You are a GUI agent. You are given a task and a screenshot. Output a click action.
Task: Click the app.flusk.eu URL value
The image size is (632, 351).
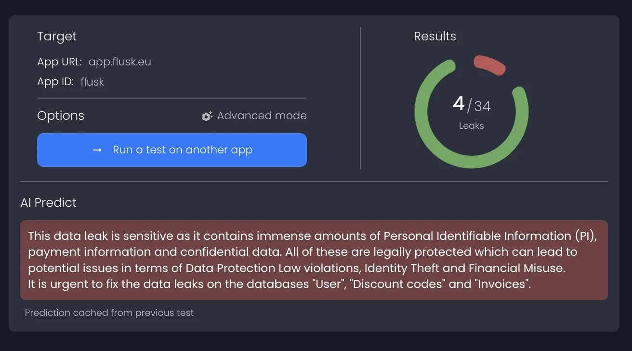120,62
